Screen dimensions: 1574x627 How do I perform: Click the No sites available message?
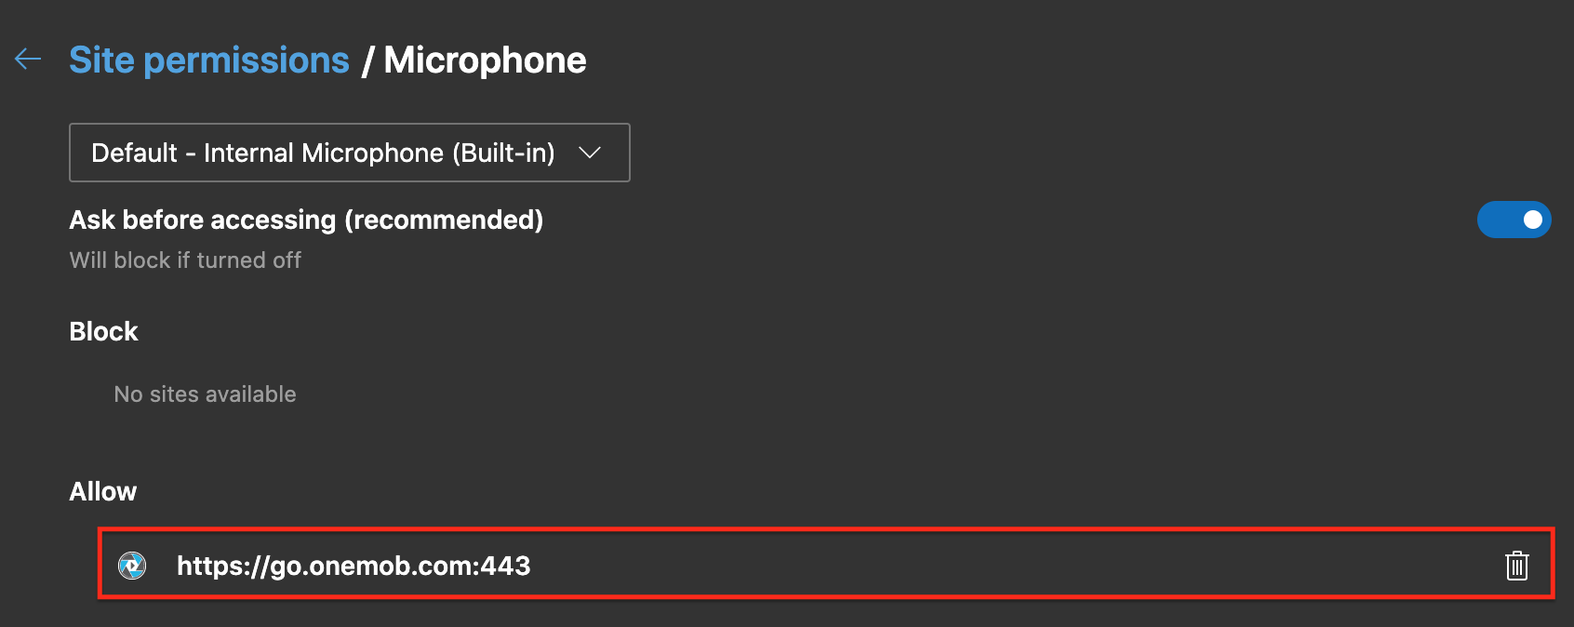[x=205, y=394]
